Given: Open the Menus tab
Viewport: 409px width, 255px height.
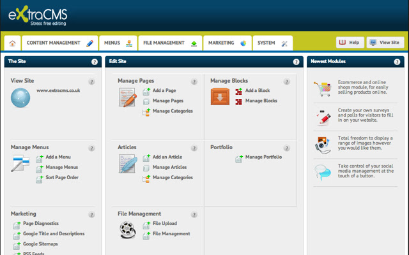Looking at the screenshot, I should [118, 43].
